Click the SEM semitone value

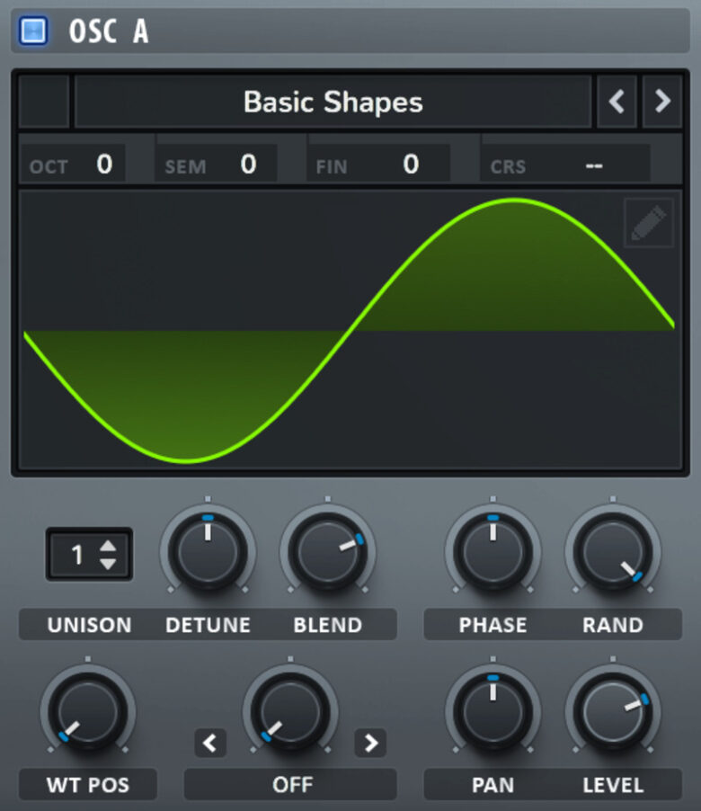pyautogui.click(x=248, y=165)
